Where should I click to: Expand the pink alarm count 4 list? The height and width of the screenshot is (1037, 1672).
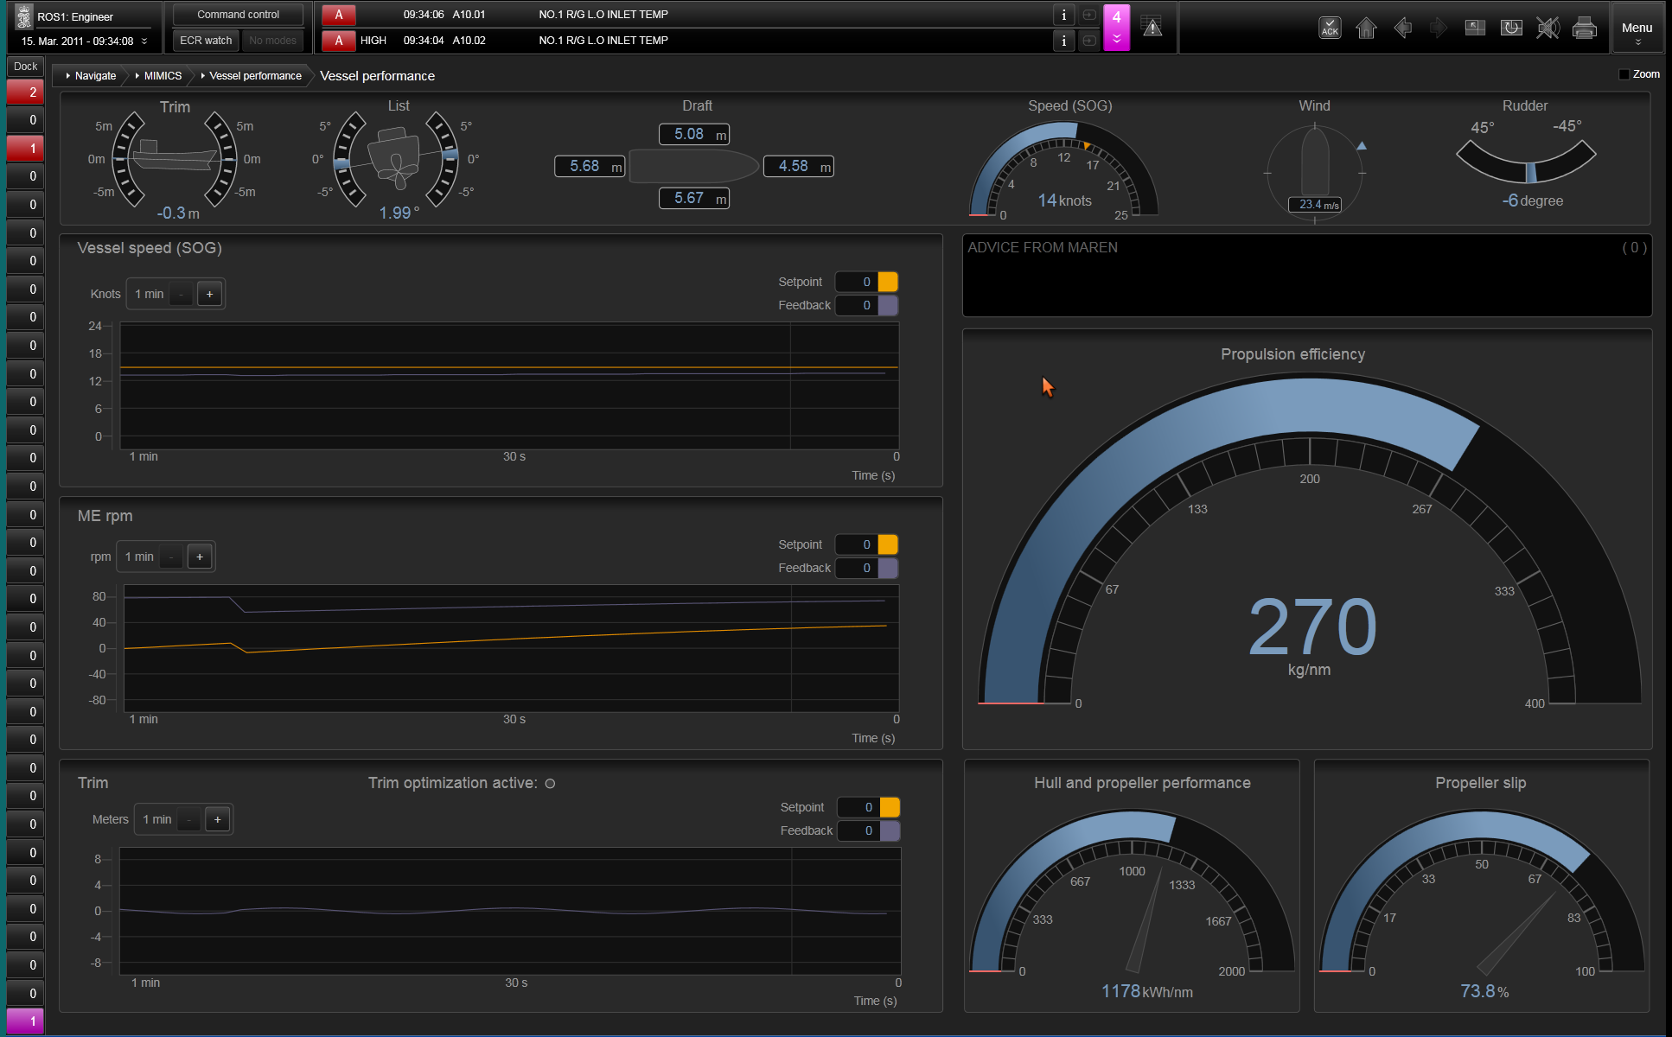click(x=1116, y=28)
